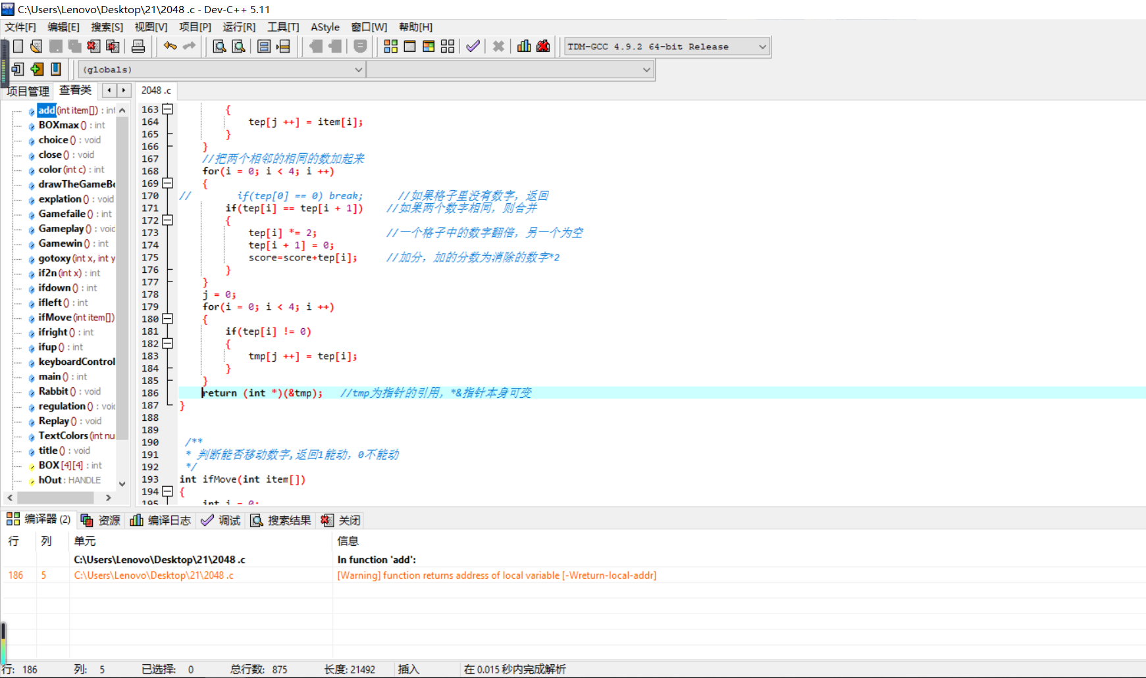Open the 工具[T] menu
1146x678 pixels.
point(283,27)
